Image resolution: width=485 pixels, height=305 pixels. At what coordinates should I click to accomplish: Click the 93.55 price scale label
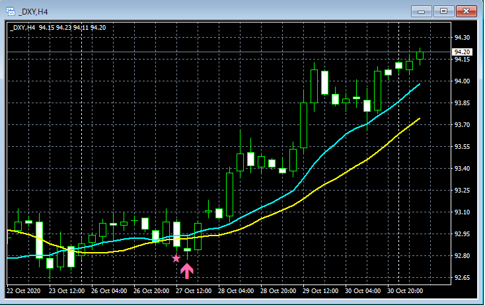tap(462, 147)
